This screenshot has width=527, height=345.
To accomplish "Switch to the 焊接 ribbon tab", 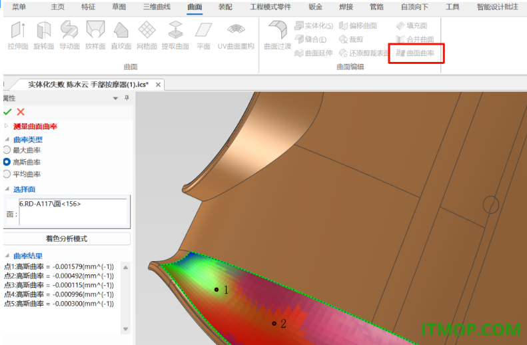I will pyautogui.click(x=346, y=7).
